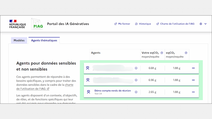The height and width of the screenshot is (119, 212).
Task: Click the 6.68 g value
Action: click(x=152, y=68)
